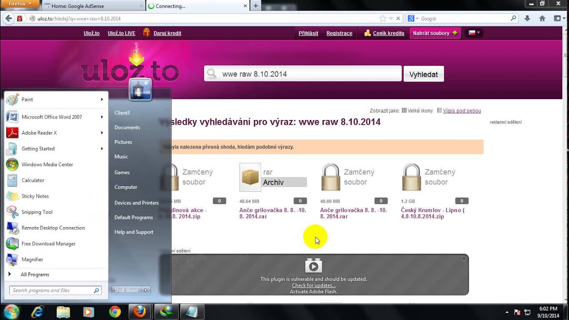Click the Firefox address bar
The width and height of the screenshot is (569, 320).
pos(204,19)
